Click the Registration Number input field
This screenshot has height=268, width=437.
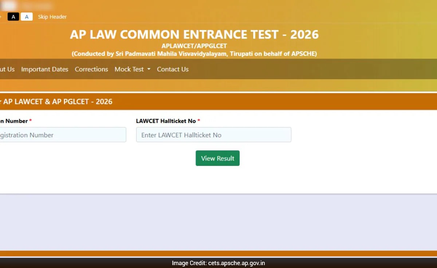63,135
